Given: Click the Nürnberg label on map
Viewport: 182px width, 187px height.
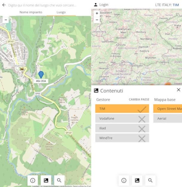Looking at the screenshot, I should point(146,39).
